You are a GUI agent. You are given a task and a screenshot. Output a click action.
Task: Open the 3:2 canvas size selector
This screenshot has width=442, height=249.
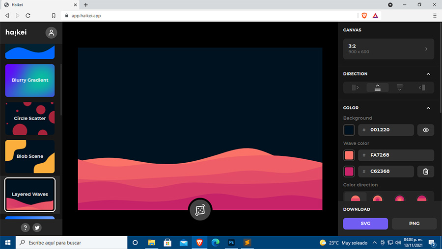pos(388,49)
